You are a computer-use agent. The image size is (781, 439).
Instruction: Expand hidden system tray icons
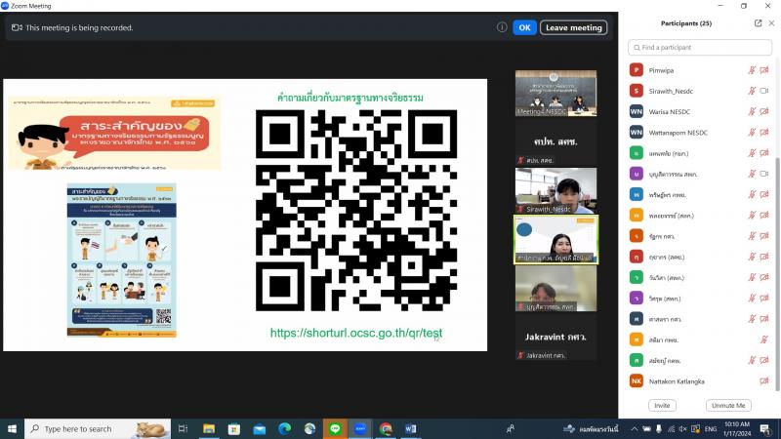634,428
